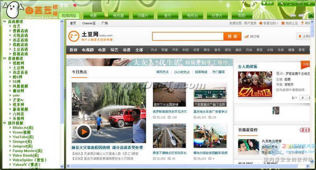Click the green round button beside arrows
The height and width of the screenshot is (170, 316).
click(311, 16)
